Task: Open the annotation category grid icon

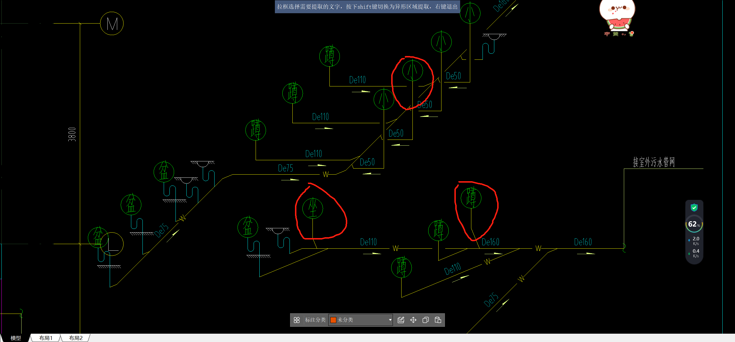Action: point(297,320)
